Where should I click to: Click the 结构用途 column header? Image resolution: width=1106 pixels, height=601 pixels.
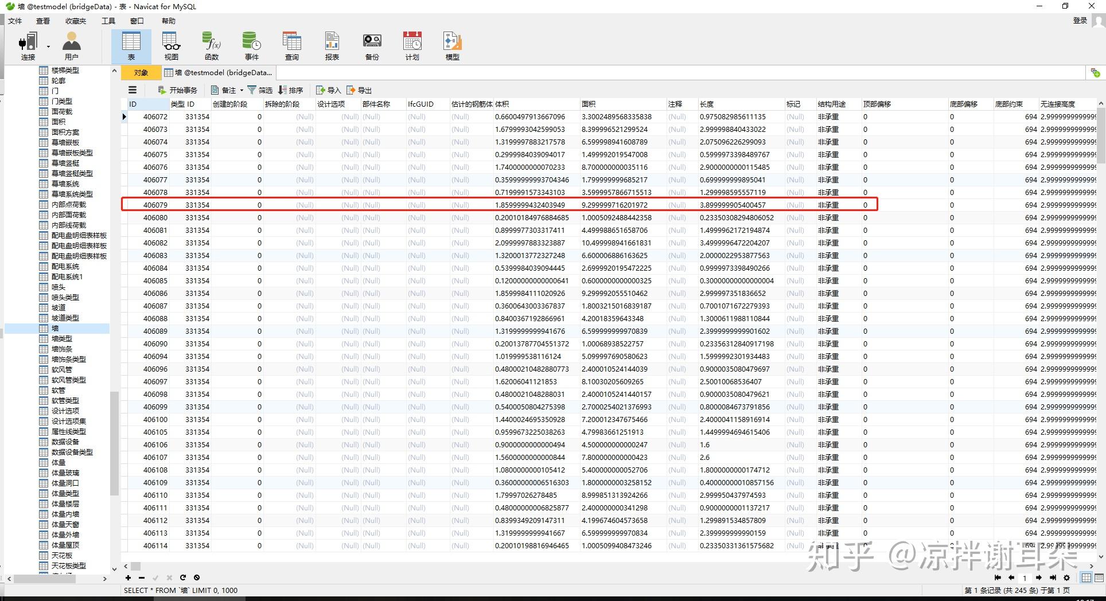pyautogui.click(x=839, y=104)
